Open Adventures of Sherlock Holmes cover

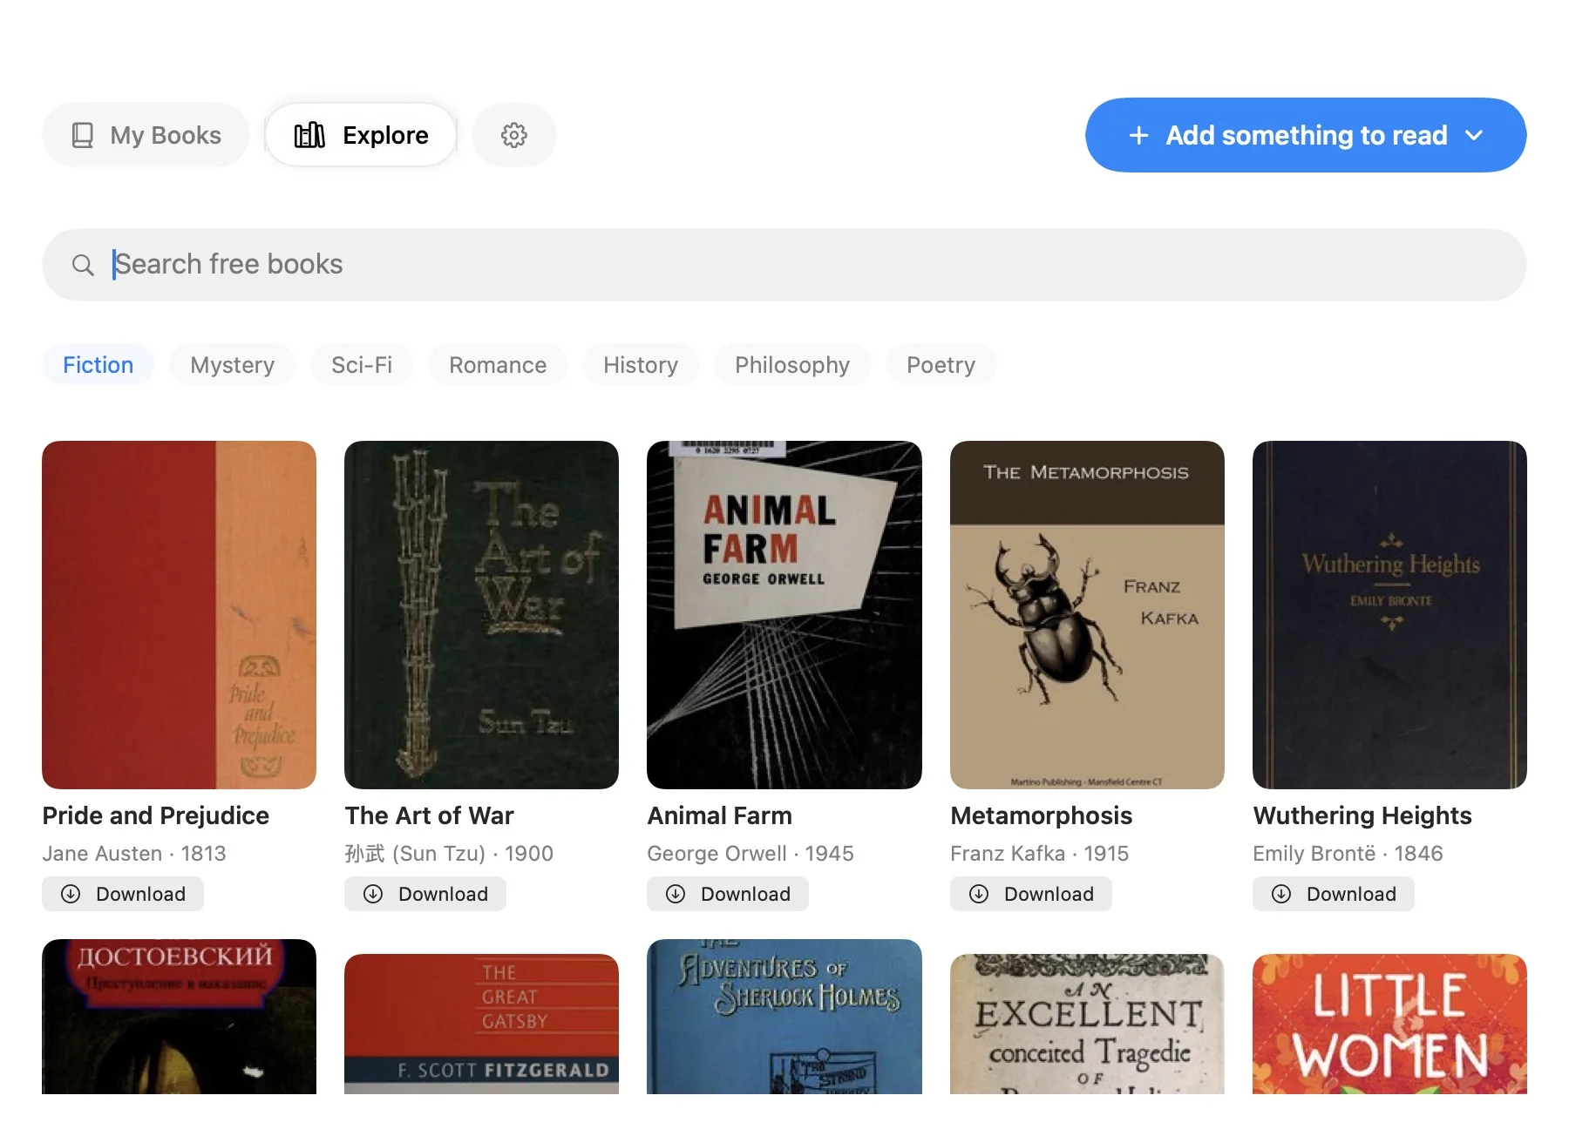point(784,1017)
